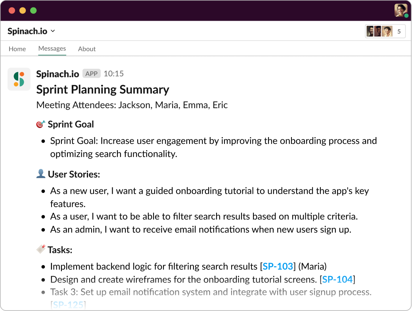Click the Sprint Planning Summary heading
The width and height of the screenshot is (412, 311).
tap(103, 90)
